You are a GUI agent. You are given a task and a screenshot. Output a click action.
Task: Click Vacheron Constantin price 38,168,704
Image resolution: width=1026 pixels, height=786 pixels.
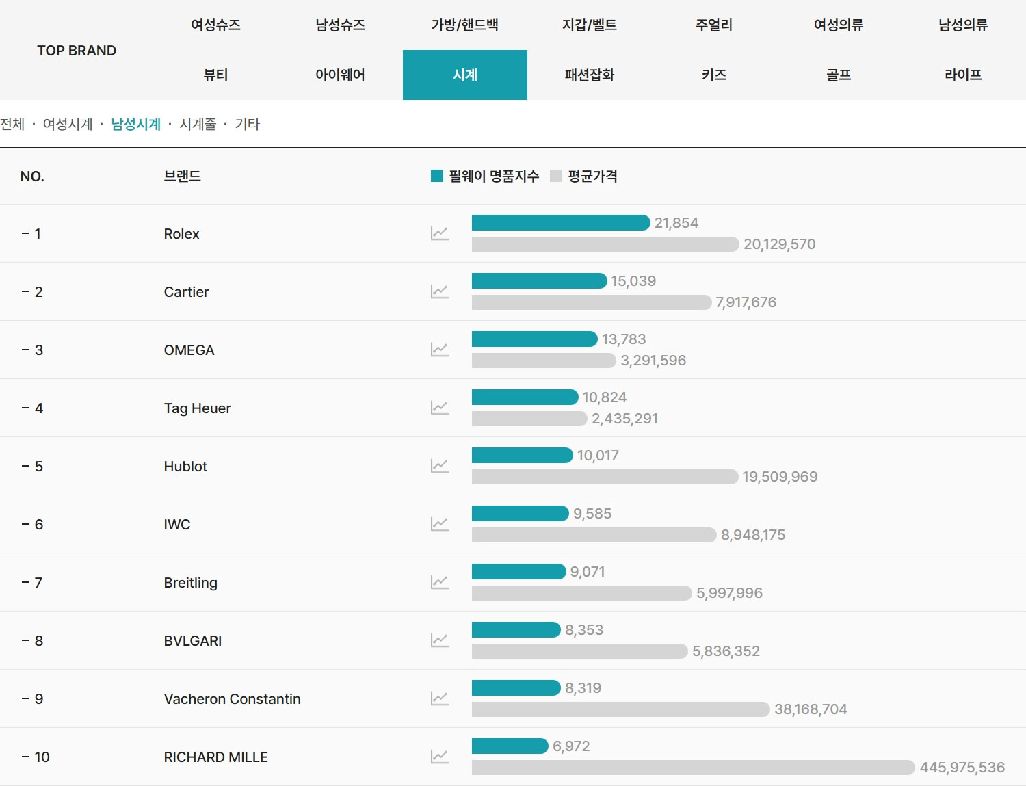pos(811,709)
